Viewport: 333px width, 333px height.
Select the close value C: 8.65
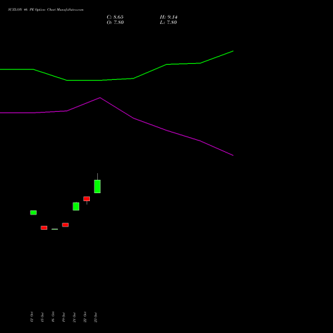point(115,17)
